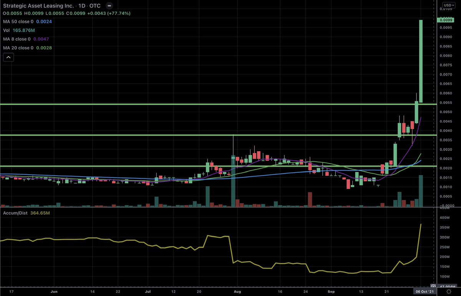Click the market status icon beside OTC
Image resolution: width=461 pixels, height=296 pixels.
pyautogui.click(x=110, y=6)
